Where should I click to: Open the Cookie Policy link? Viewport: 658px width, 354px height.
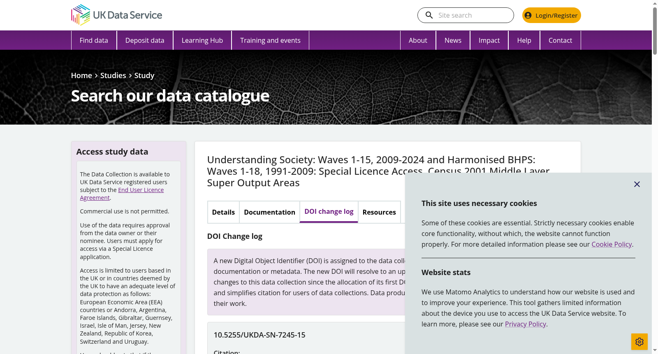[x=612, y=244]
